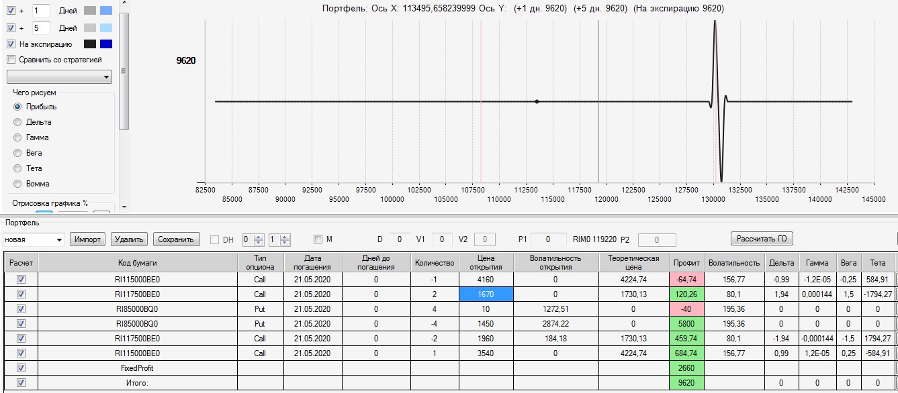Choose Вомма as the plotted value
Image resolution: width=898 pixels, height=393 pixels.
[17, 184]
